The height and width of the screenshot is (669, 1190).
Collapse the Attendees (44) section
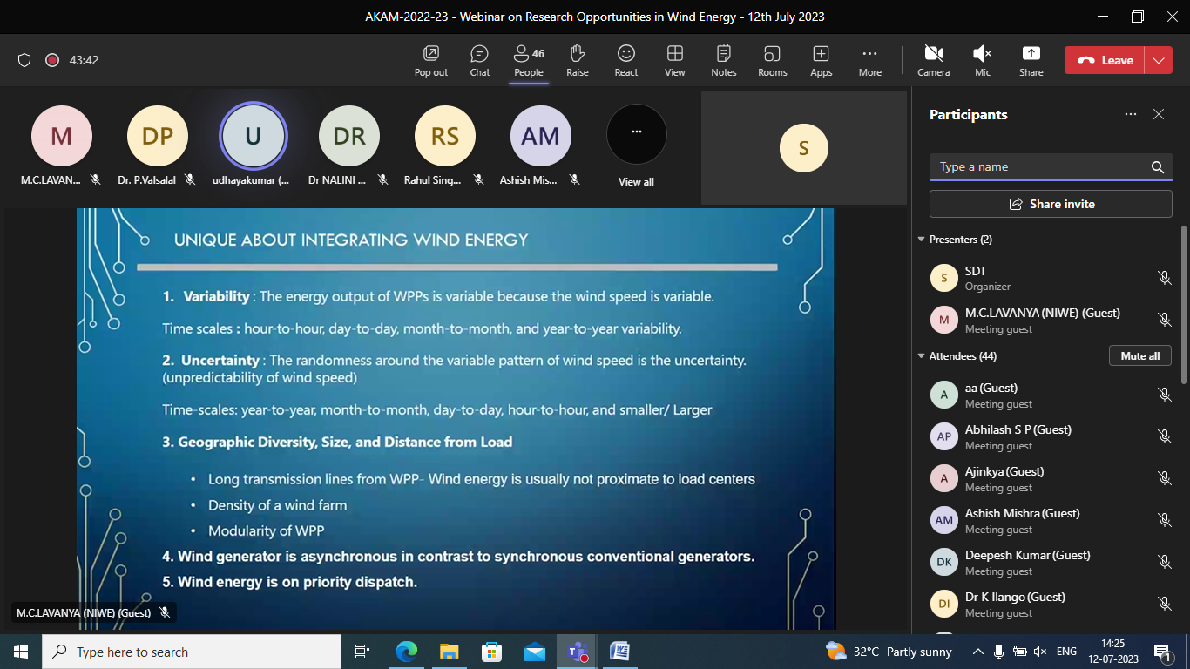(922, 356)
